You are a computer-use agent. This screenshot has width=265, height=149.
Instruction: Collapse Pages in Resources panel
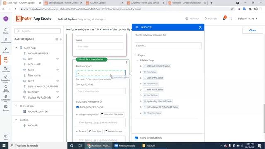pyautogui.click(x=136, y=55)
